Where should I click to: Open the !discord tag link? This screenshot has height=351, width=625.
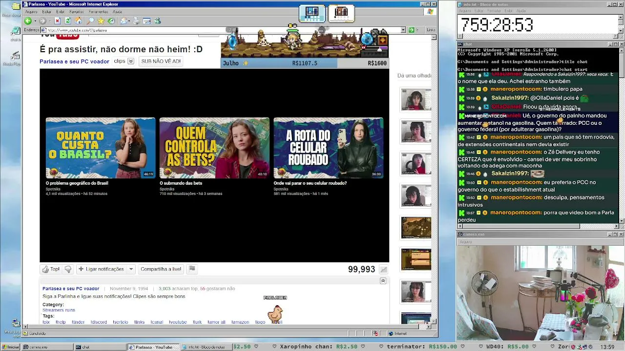tap(99, 322)
